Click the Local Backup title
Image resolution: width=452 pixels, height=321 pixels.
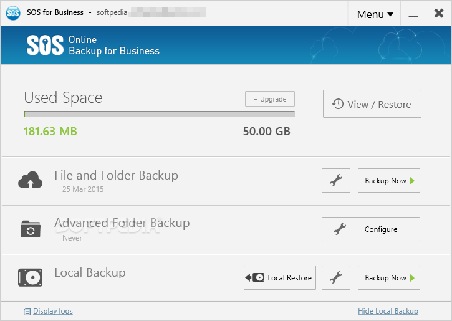pyautogui.click(x=90, y=272)
